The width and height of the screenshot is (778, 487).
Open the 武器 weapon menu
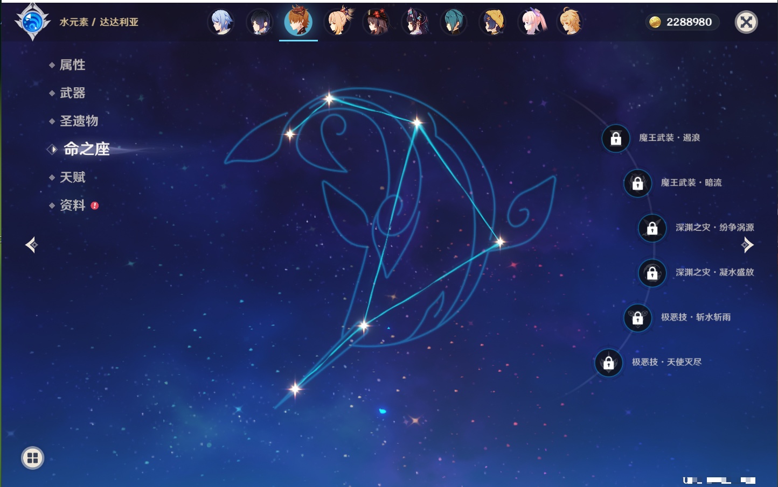pyautogui.click(x=72, y=93)
